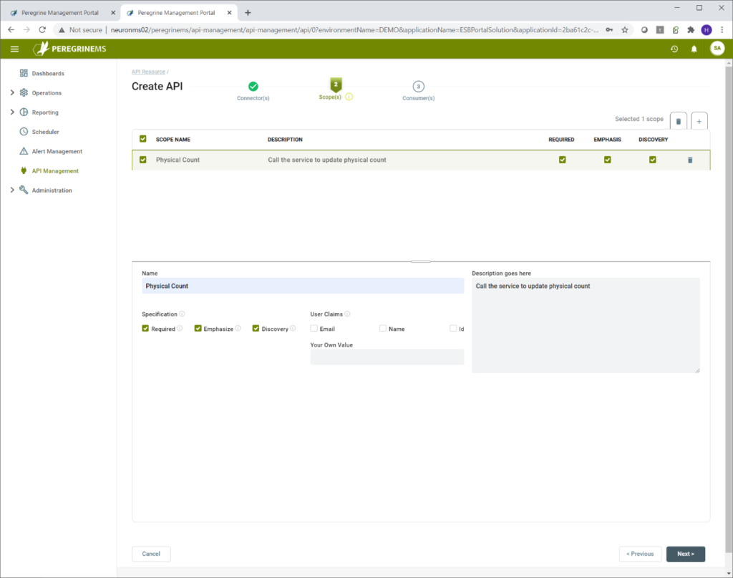Screen dimensions: 733x578
Task: Click the User Claims info icon
Action: click(347, 314)
